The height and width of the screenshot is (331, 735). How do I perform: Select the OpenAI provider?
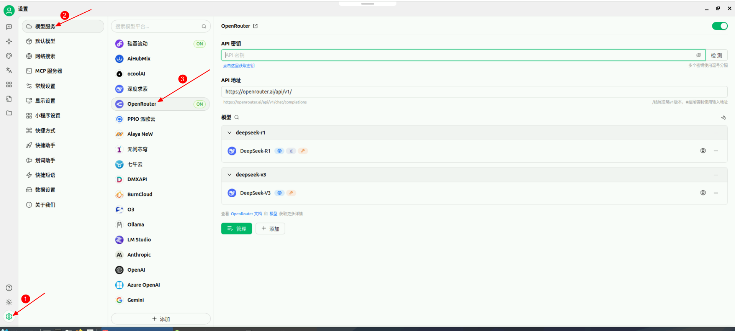pyautogui.click(x=160, y=270)
